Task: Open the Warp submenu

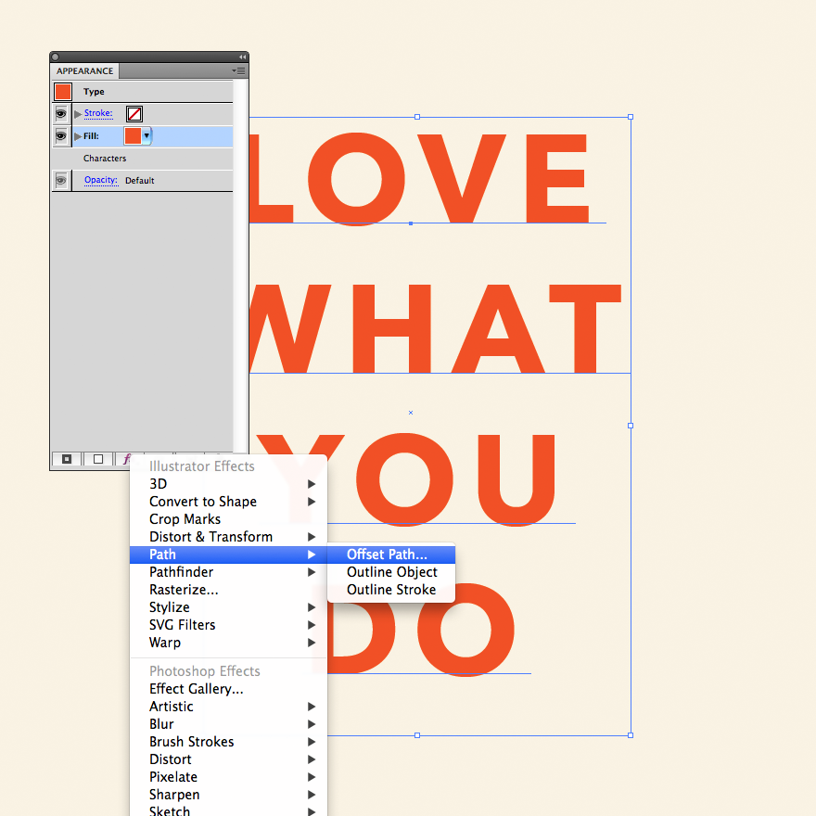Action: coord(228,643)
